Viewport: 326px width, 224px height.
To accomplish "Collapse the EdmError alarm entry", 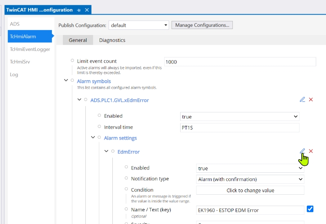I will [x=106, y=151].
